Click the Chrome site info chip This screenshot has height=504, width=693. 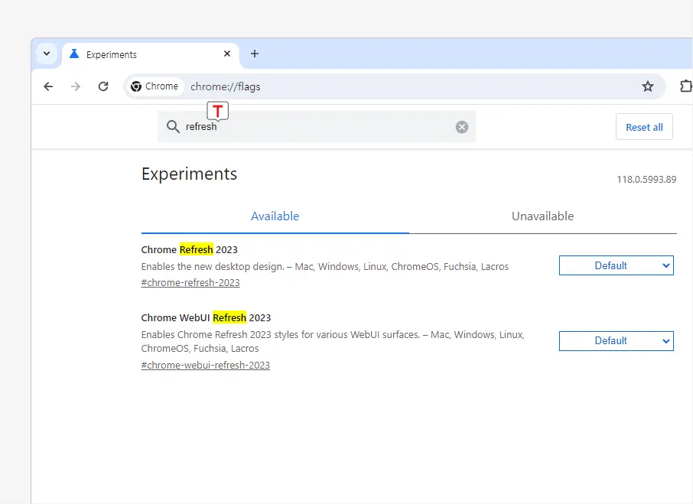click(x=155, y=86)
